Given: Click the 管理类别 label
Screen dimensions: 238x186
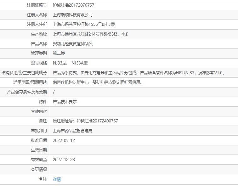Looking at the screenshot, I should click(x=39, y=53).
